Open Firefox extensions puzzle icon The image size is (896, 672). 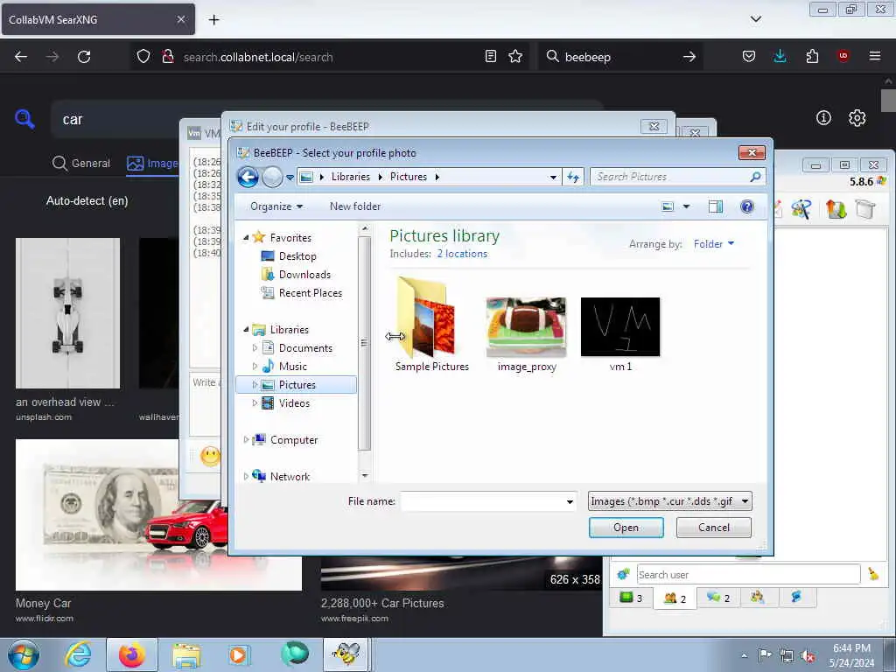[812, 56]
